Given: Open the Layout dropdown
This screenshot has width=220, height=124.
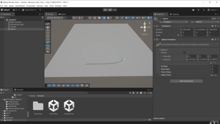Looking at the screenshot, I should (x=213, y=10).
